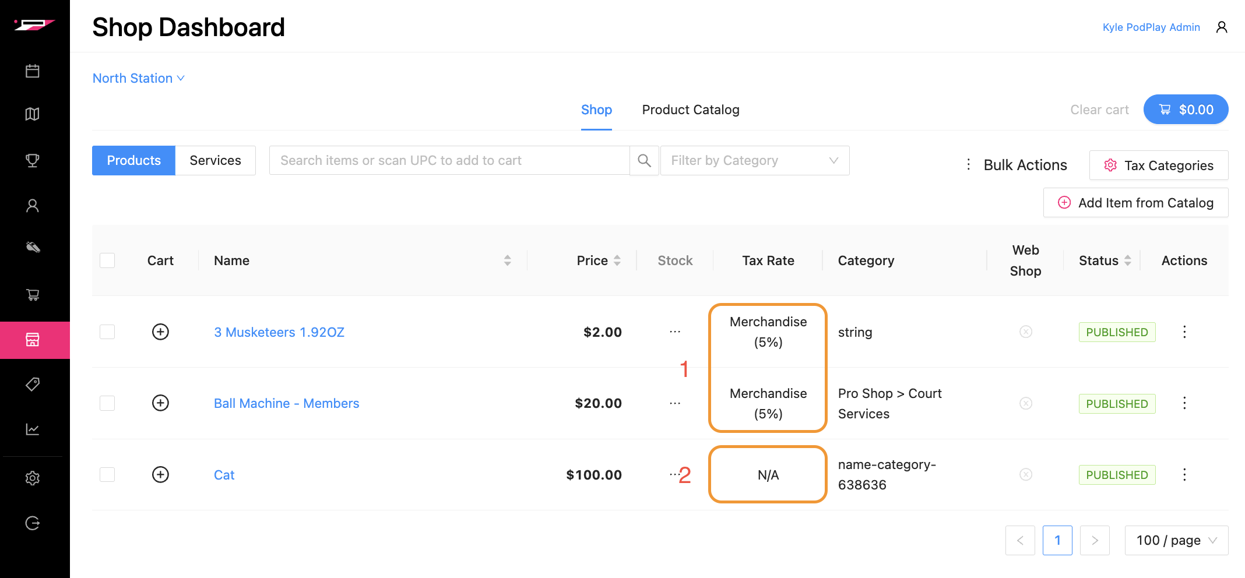Focus the search items or UPC field
This screenshot has height=578, width=1245.
[x=449, y=161]
